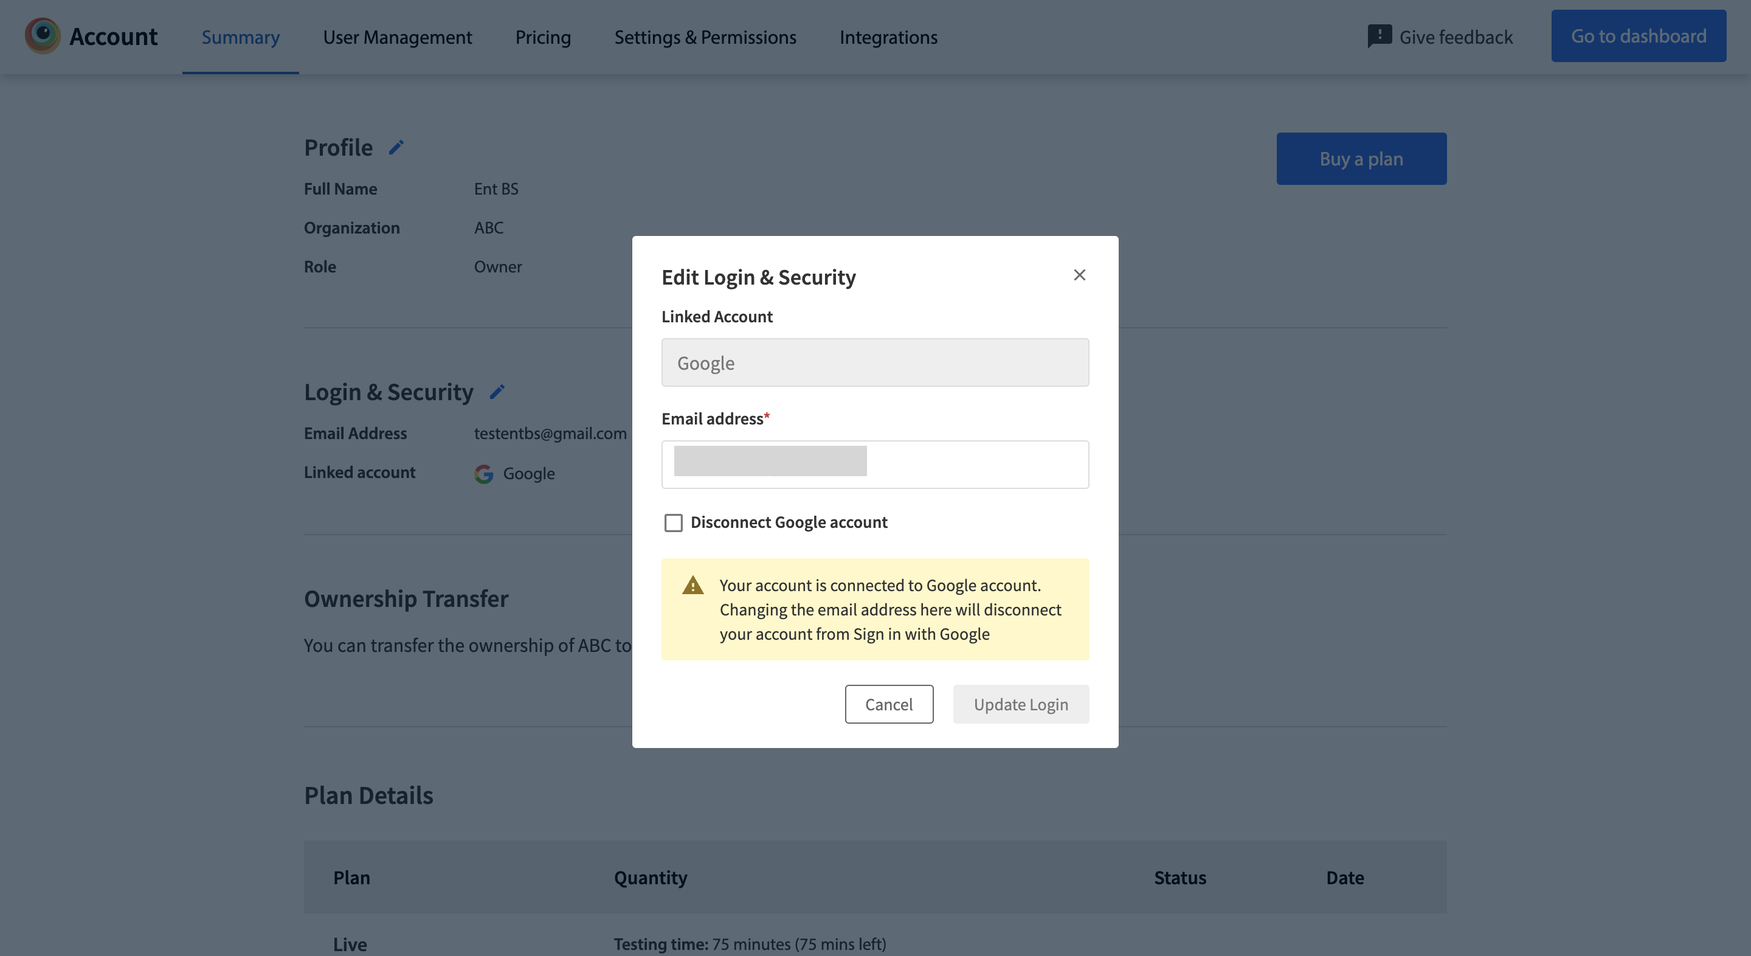
Task: Click the Account logo icon
Action: pos(42,36)
